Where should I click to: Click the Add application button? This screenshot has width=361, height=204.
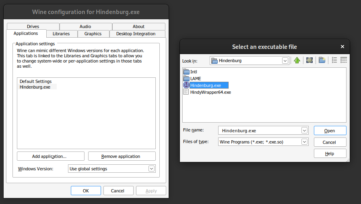[x=51, y=156]
